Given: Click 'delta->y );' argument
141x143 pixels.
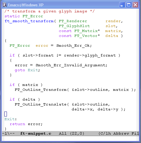Looking at the screenshot, I should click(x=111, y=110).
